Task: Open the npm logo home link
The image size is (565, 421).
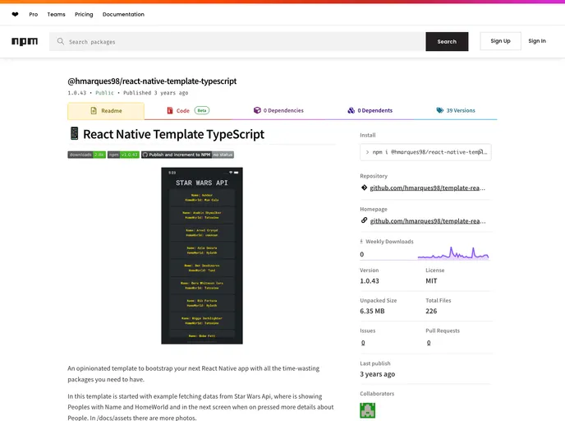Action: pyautogui.click(x=25, y=41)
